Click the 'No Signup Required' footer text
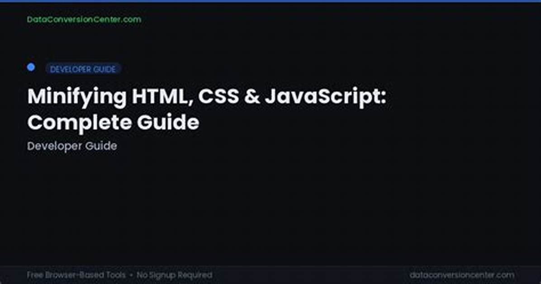The width and height of the screenshot is (541, 284). point(174,275)
